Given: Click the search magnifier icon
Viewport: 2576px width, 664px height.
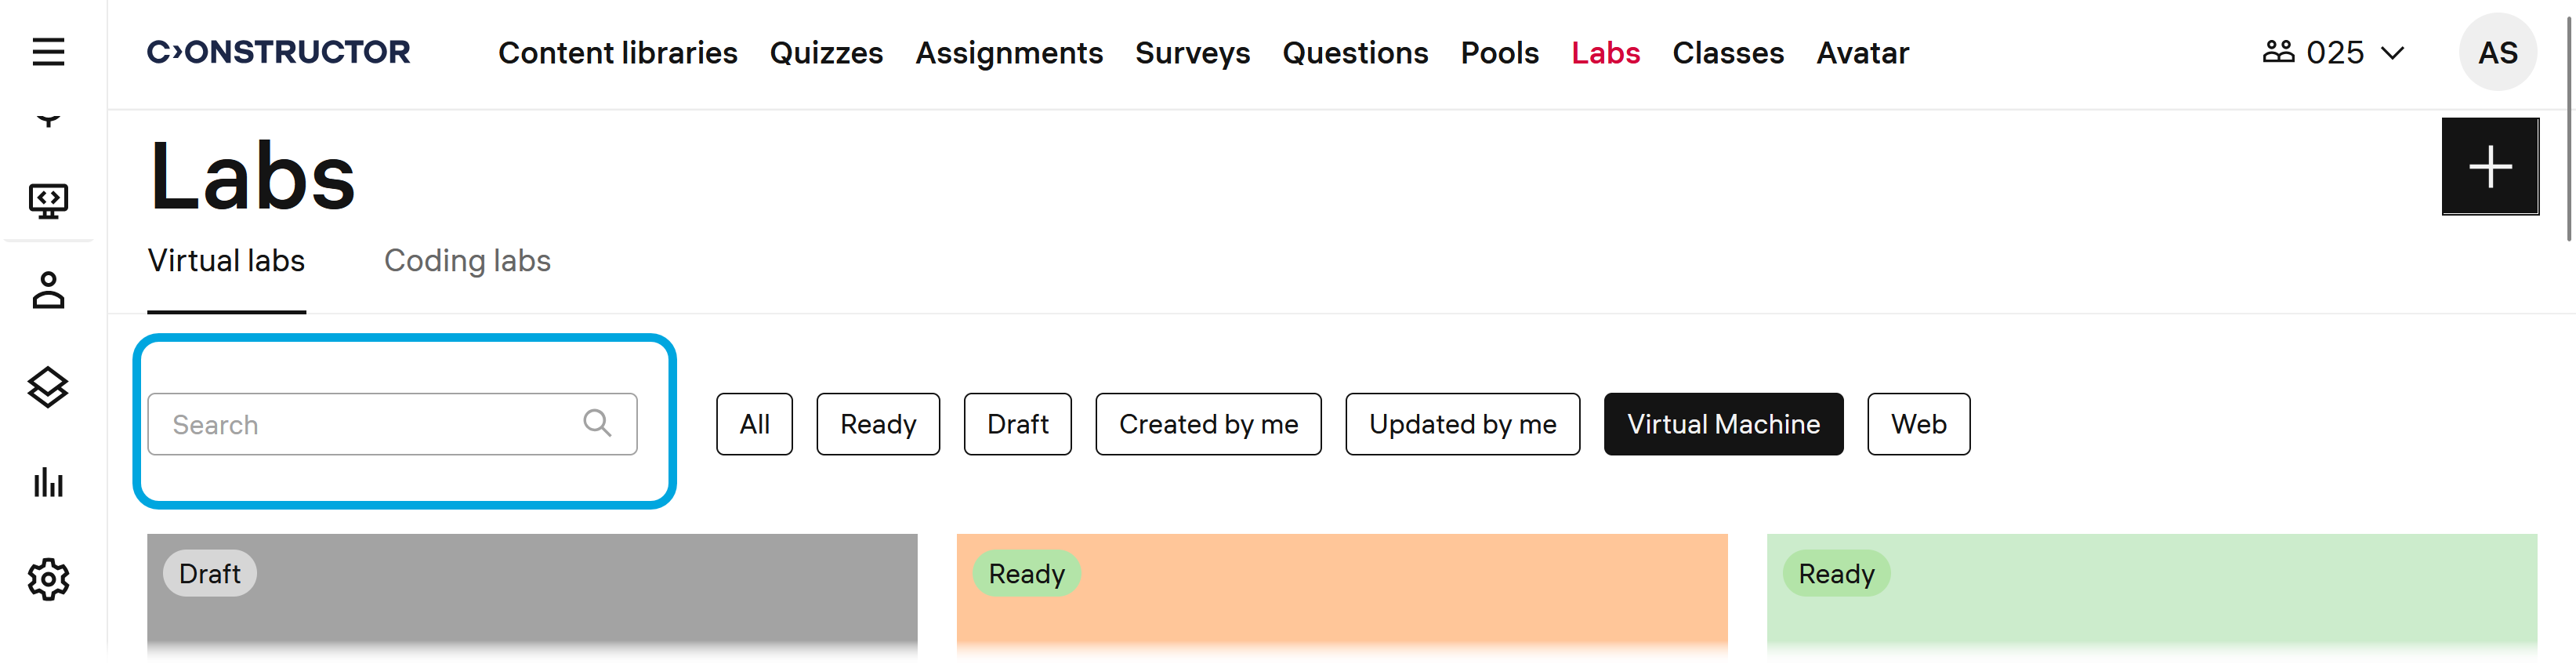Looking at the screenshot, I should 597,423.
